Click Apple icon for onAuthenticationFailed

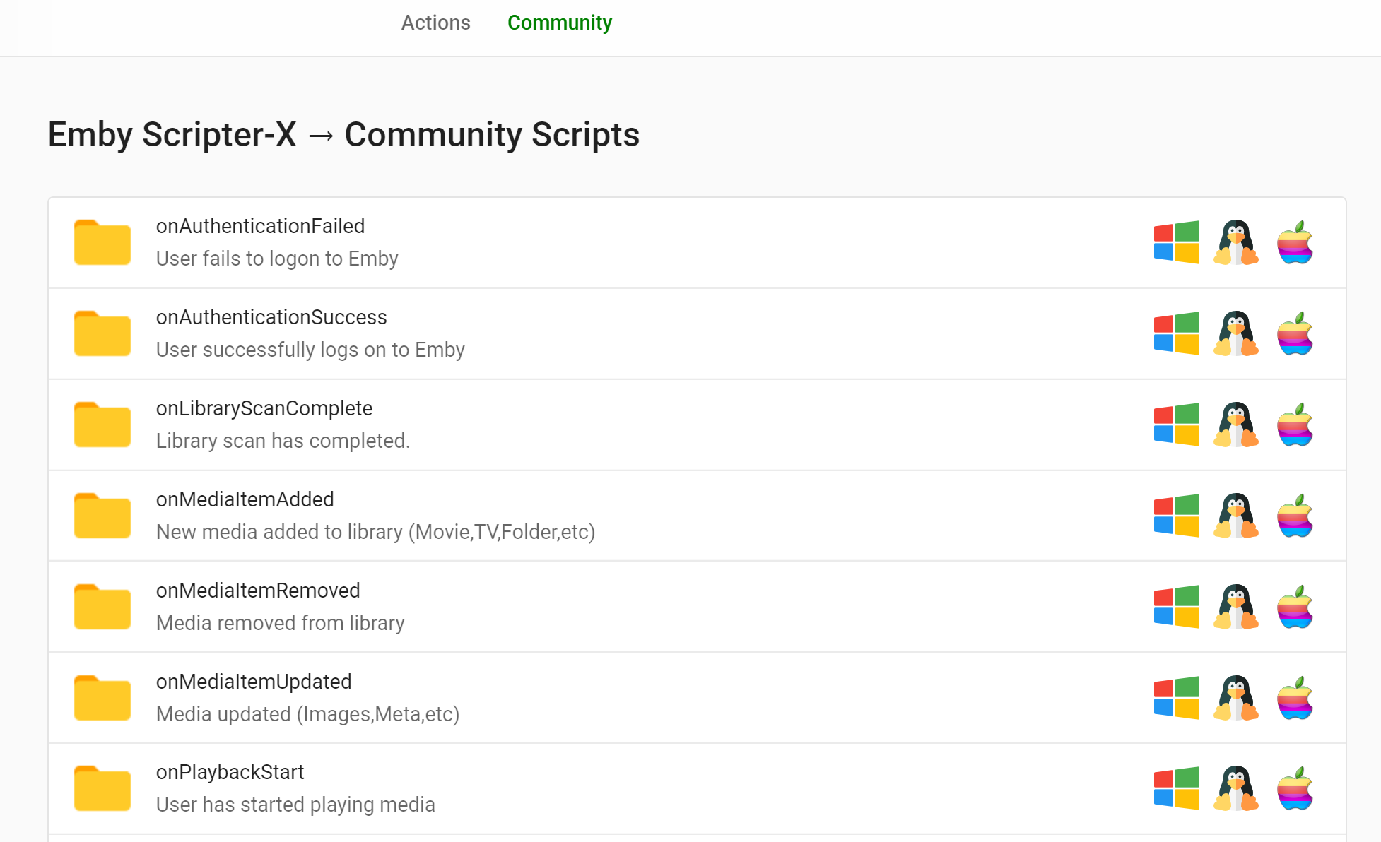coord(1295,242)
